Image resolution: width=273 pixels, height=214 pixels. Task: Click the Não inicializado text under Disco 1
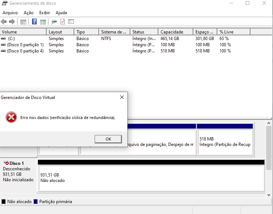pyautogui.click(x=18, y=180)
